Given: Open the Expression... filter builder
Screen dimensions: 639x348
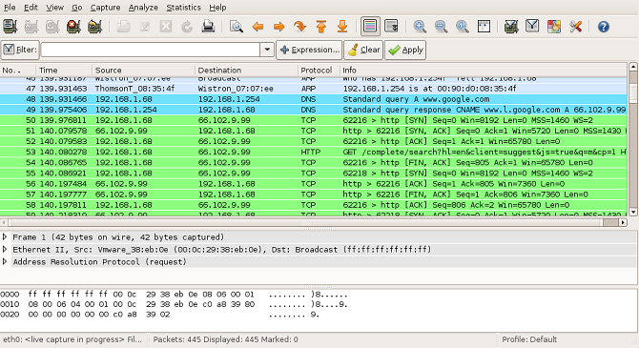Looking at the screenshot, I should pyautogui.click(x=309, y=50).
